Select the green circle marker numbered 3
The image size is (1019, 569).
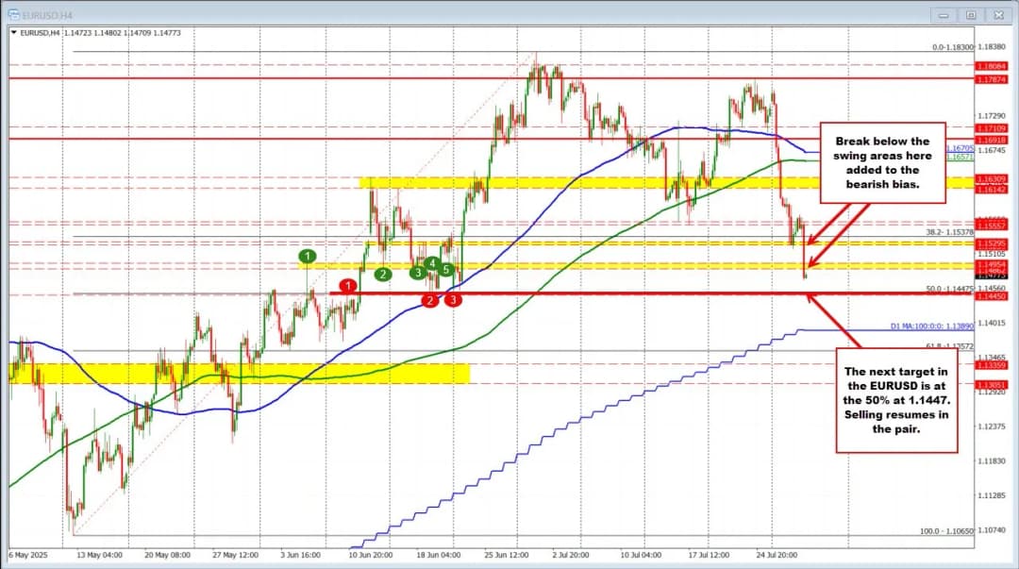pyautogui.click(x=417, y=273)
